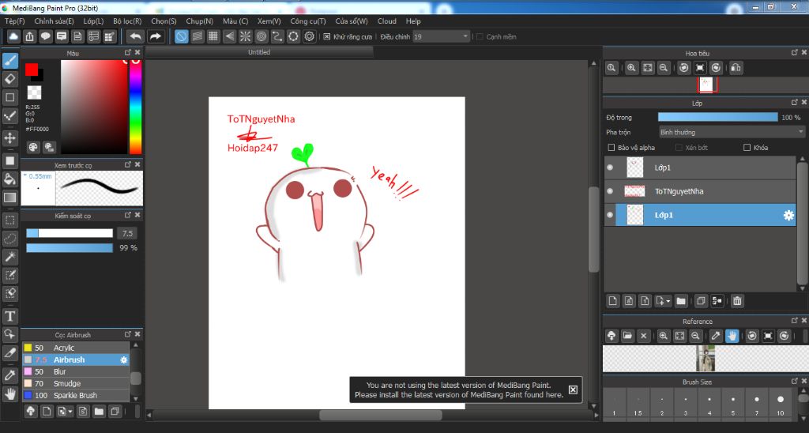The height and width of the screenshot is (433, 809).
Task: Open the Cloud menu
Action: coord(387,21)
